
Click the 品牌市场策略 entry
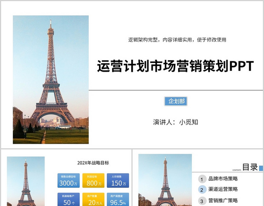223,178
